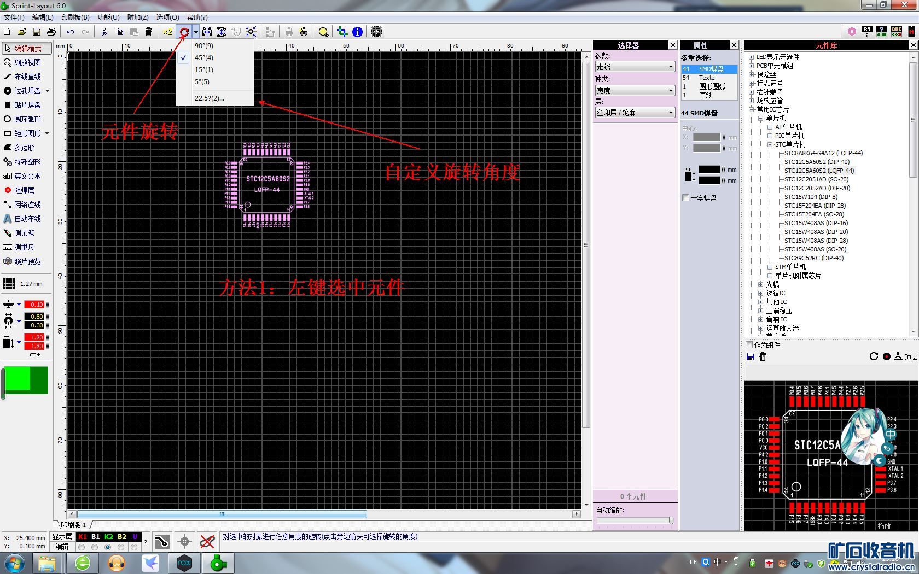Run DRC check icon

click(x=896, y=32)
